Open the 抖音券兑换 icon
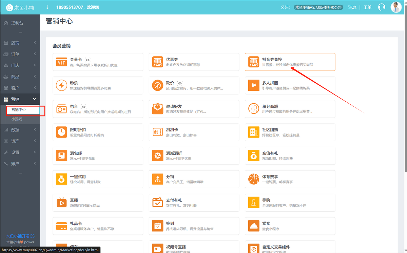The image size is (407, 253). click(x=254, y=62)
